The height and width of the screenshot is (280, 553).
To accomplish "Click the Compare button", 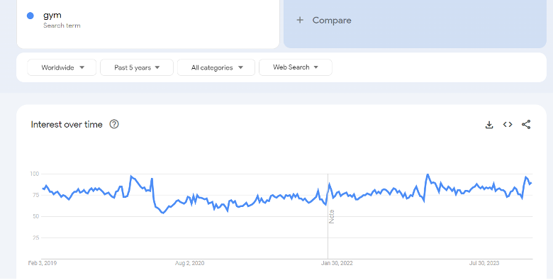I will (415, 20).
